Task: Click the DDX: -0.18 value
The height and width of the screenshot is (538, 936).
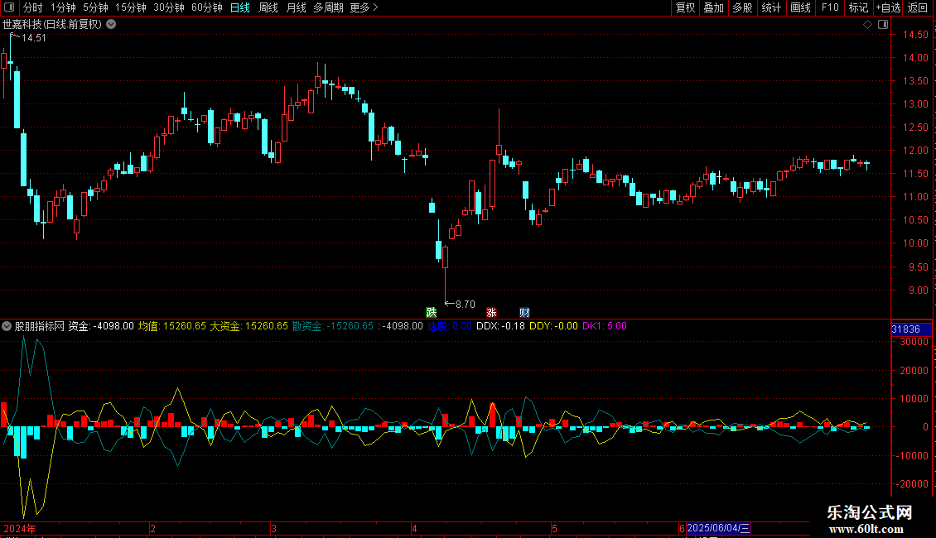Action: pyautogui.click(x=500, y=326)
